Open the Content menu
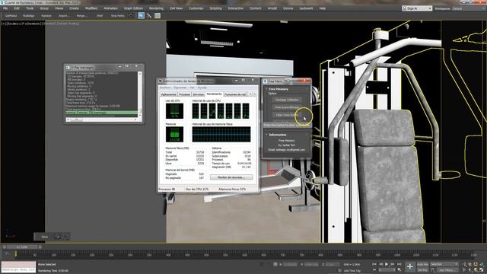The width and height of the screenshot is (487, 274). pos(256,8)
